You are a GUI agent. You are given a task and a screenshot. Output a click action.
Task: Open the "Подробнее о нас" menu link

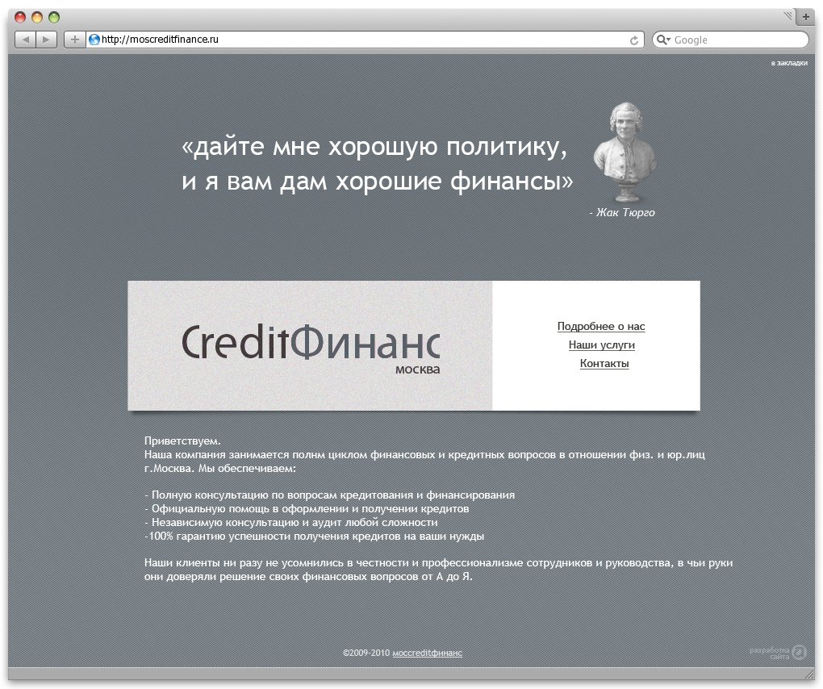click(x=601, y=327)
